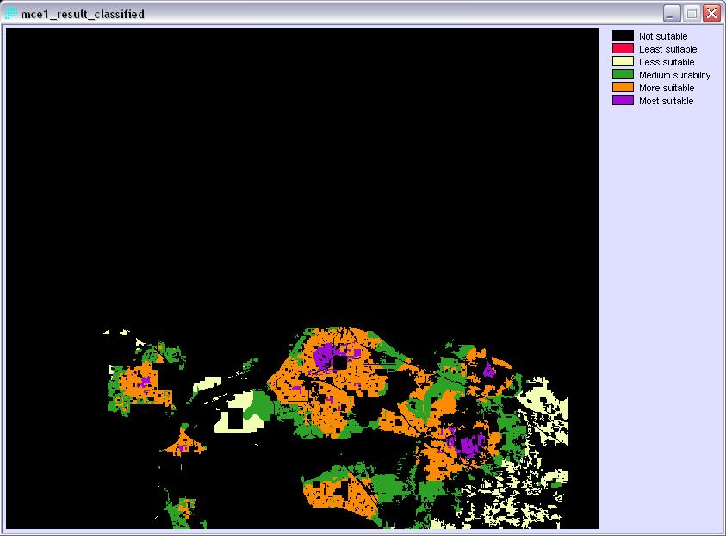The width and height of the screenshot is (726, 536).
Task: Click the legend panel background area
Action: [x=659, y=259]
